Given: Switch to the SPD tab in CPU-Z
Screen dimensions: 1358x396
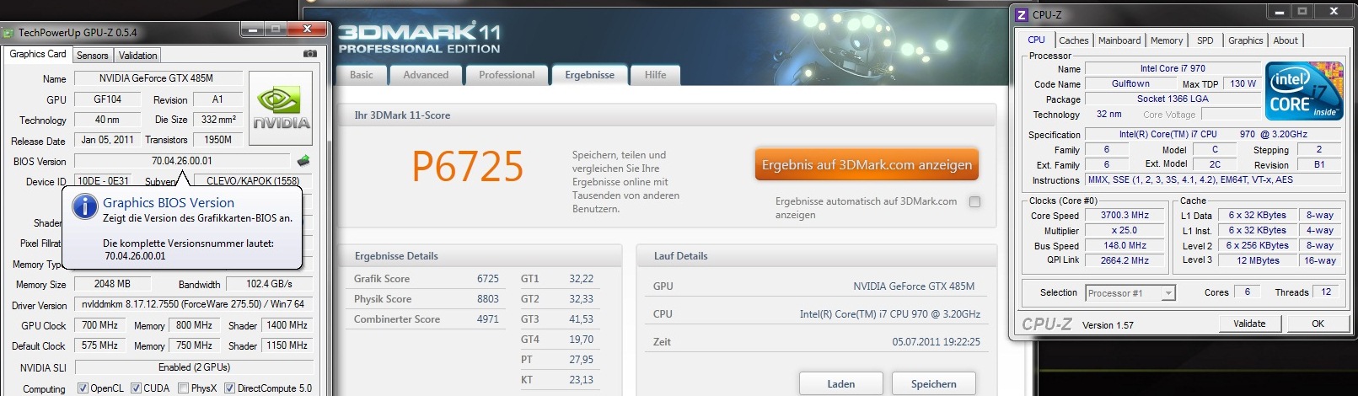Looking at the screenshot, I should 1205,40.
